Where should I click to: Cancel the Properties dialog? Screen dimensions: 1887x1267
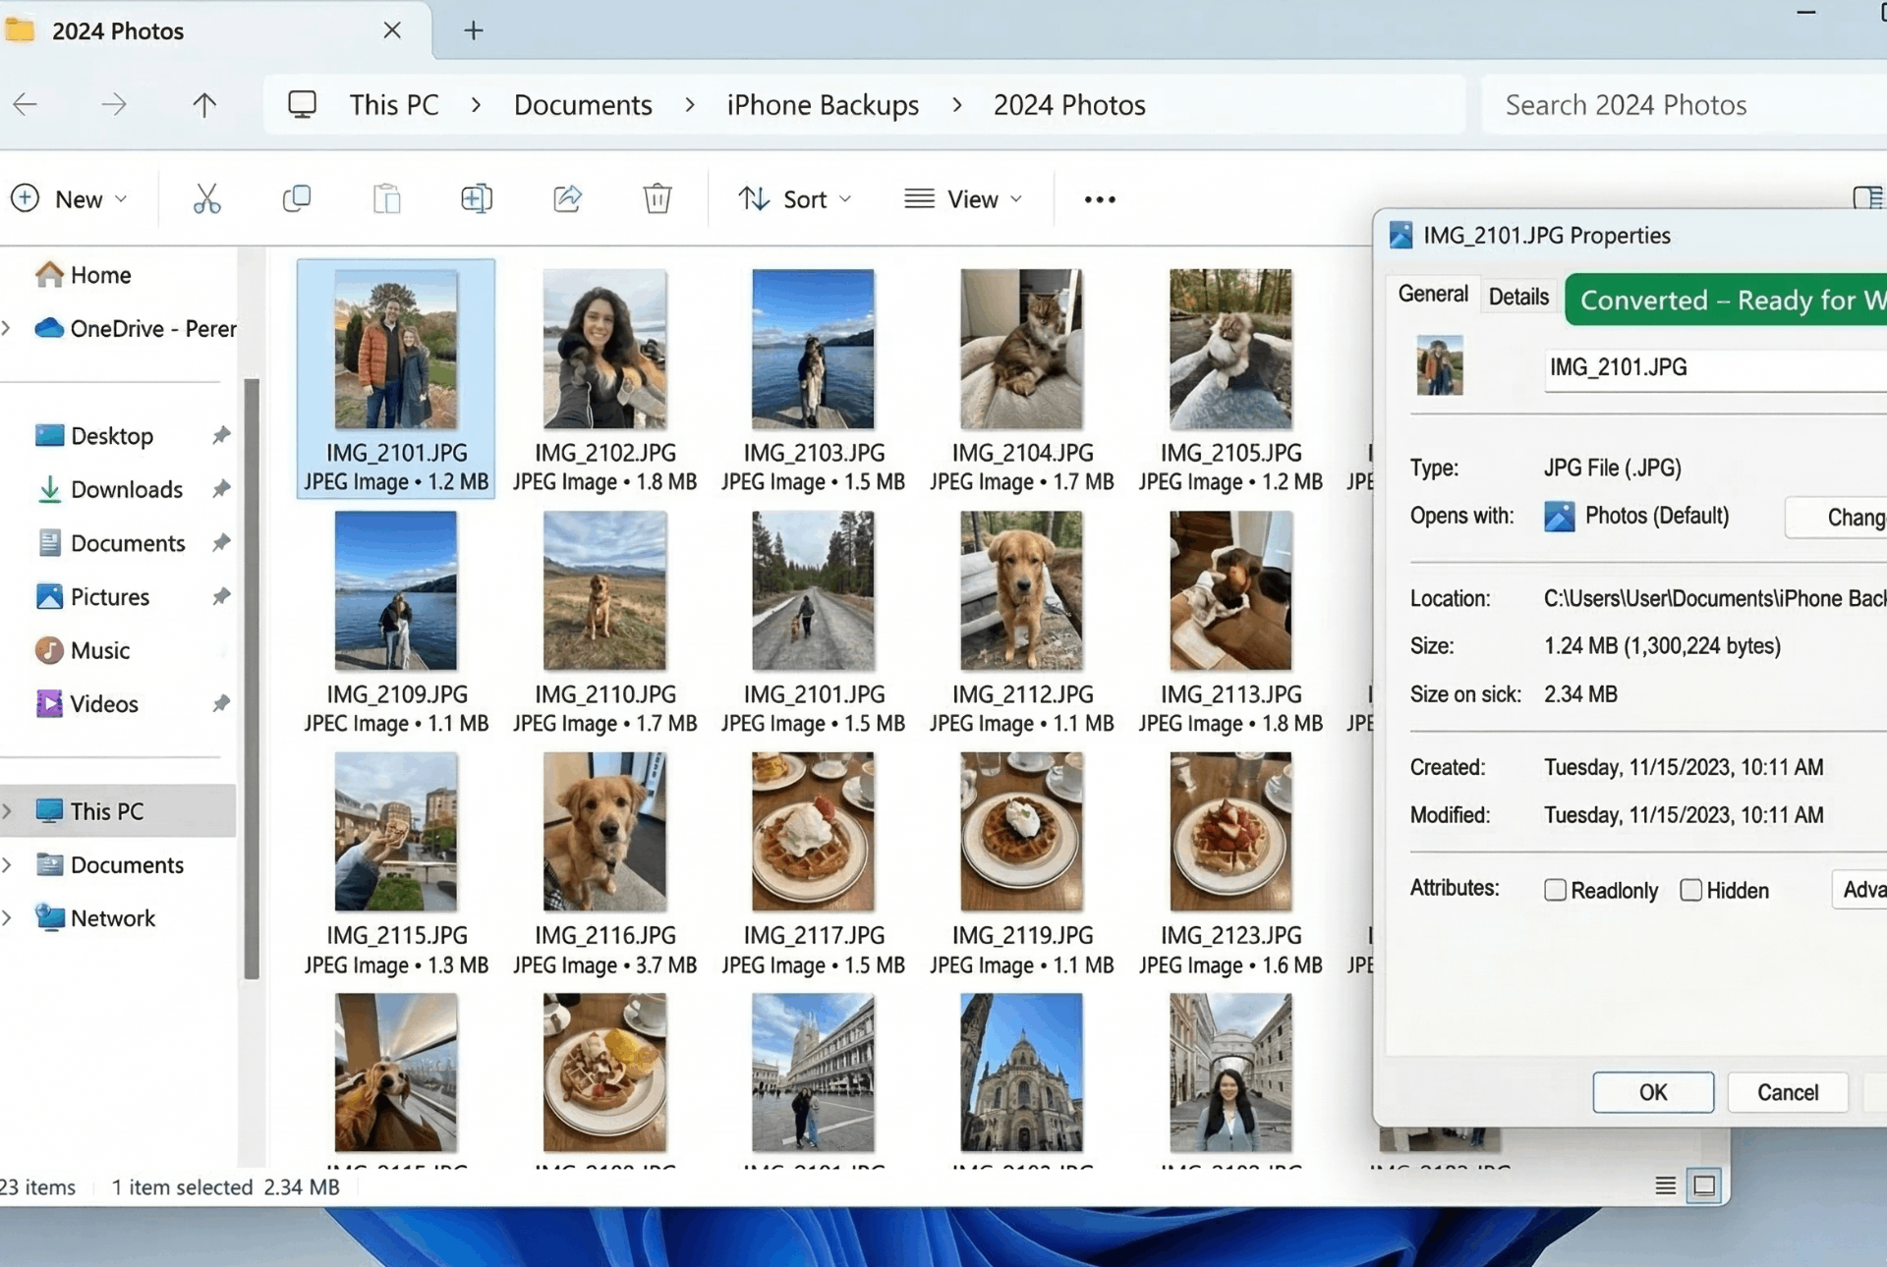1787,1092
